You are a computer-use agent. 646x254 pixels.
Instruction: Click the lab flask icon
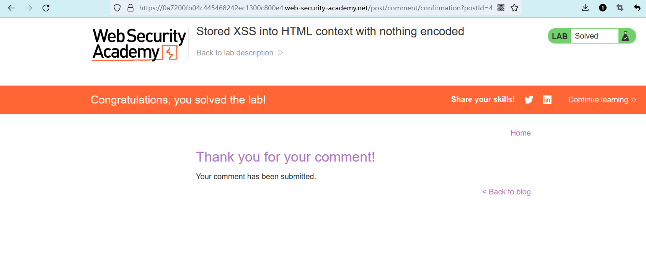(x=626, y=36)
